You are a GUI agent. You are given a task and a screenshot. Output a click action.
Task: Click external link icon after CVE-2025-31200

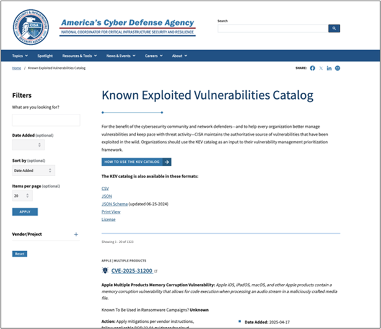pyautogui.click(x=155, y=271)
